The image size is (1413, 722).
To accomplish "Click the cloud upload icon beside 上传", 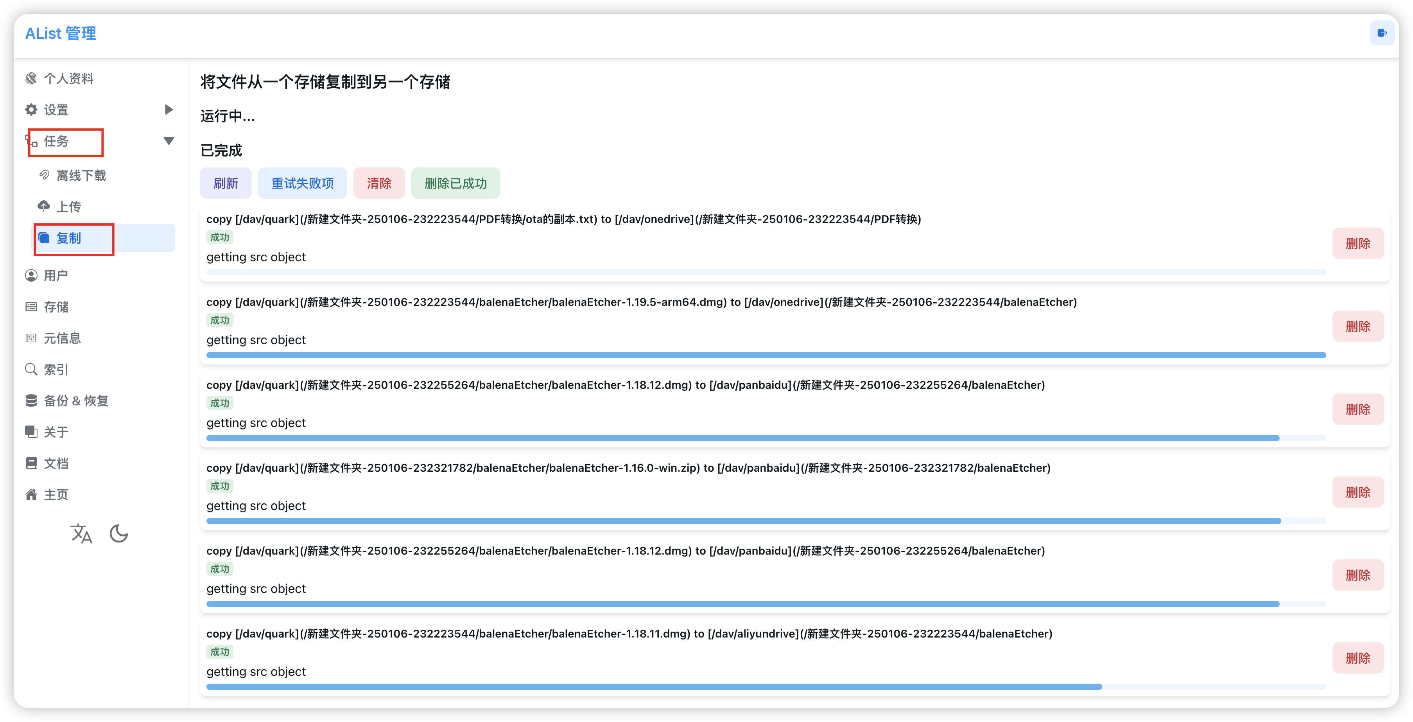I will pos(44,206).
